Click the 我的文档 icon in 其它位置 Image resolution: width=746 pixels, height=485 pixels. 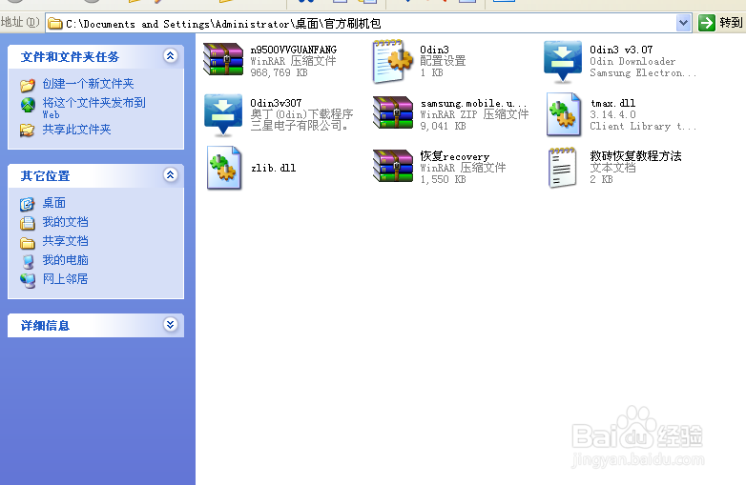27,223
